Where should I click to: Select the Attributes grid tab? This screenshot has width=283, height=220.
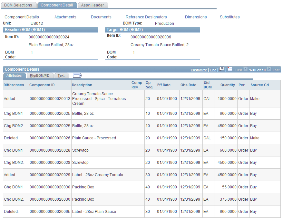coord(14,75)
